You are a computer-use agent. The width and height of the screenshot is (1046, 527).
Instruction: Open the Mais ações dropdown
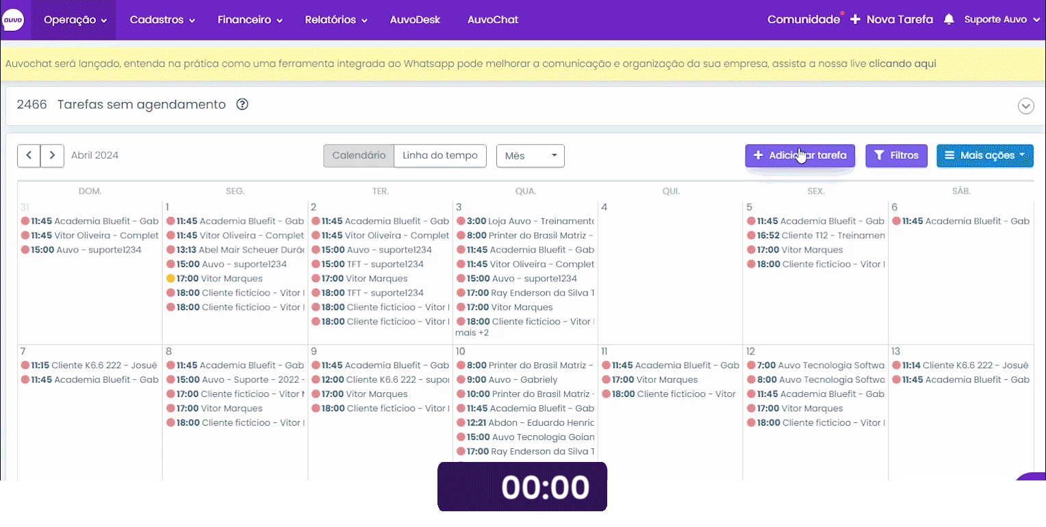(985, 155)
